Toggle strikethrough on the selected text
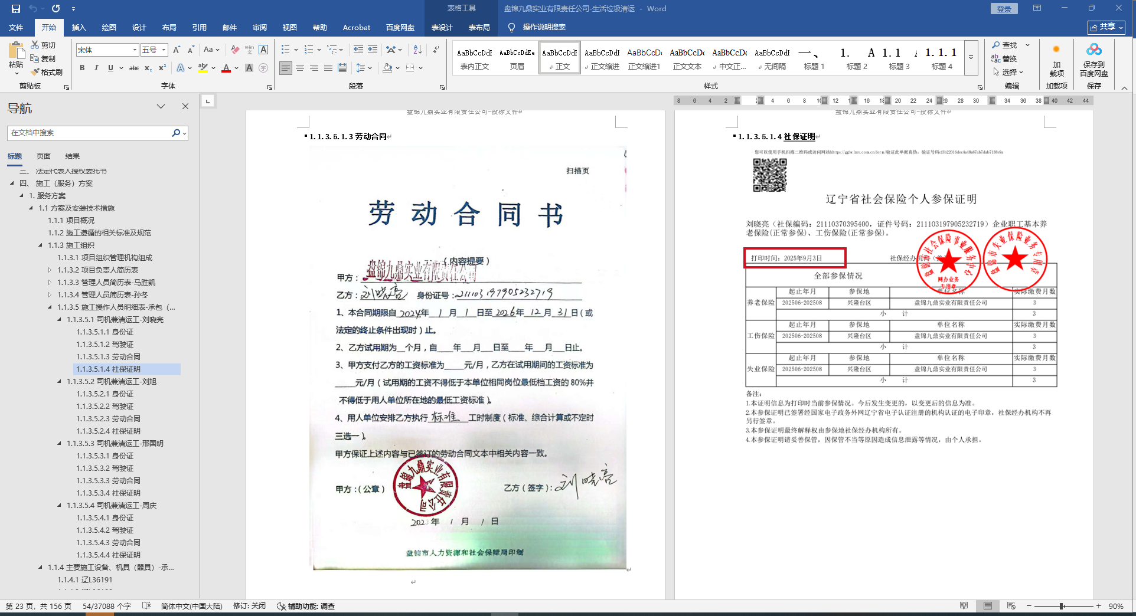Viewport: 1136px width, 616px height. point(134,68)
